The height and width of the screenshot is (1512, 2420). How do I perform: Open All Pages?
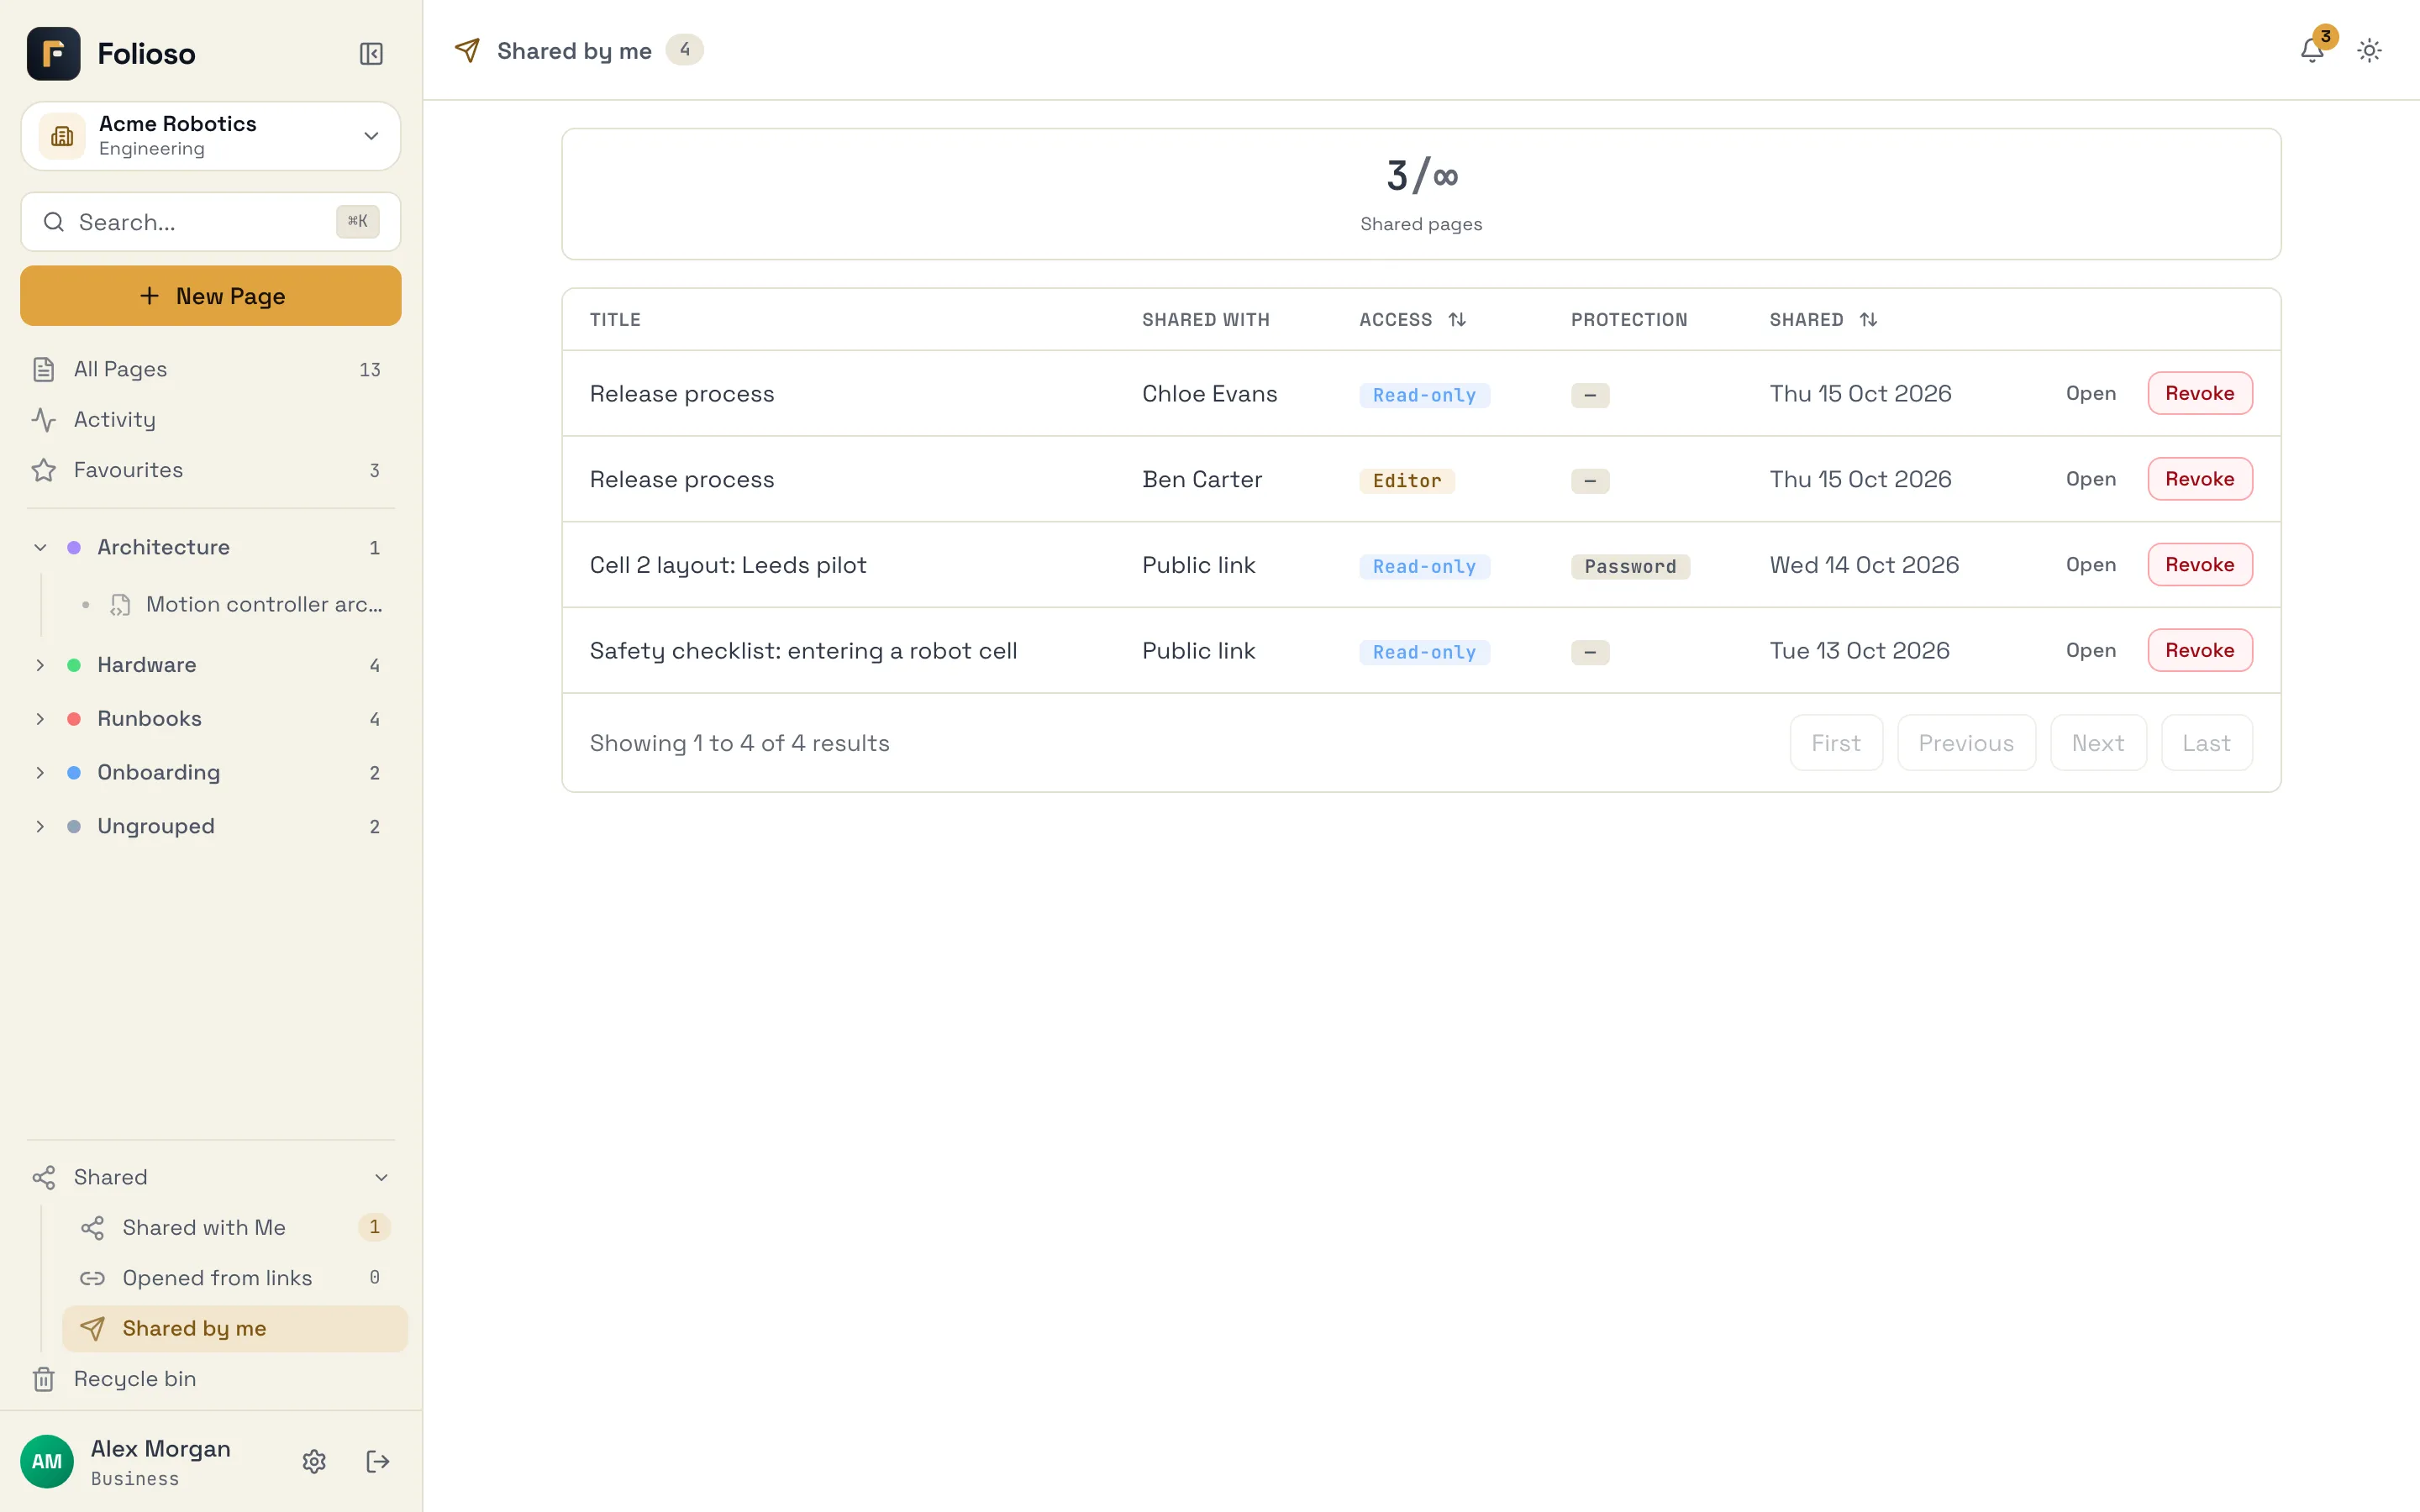point(211,369)
